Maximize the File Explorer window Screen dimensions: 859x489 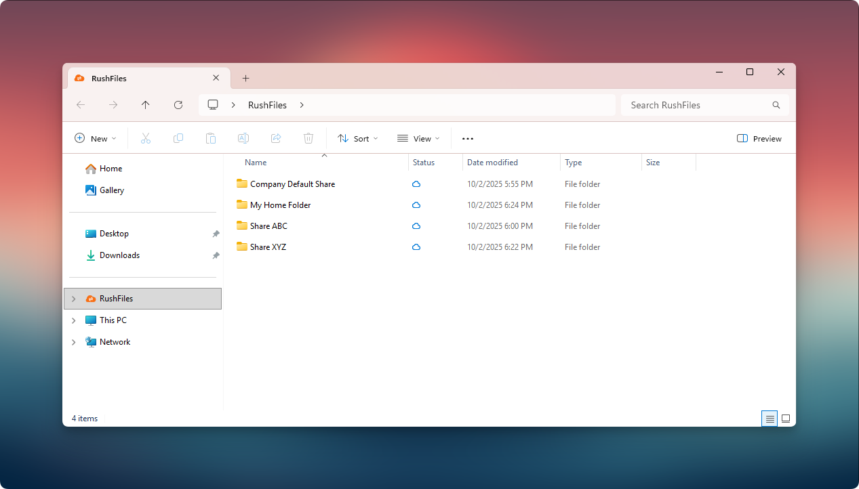(x=750, y=72)
